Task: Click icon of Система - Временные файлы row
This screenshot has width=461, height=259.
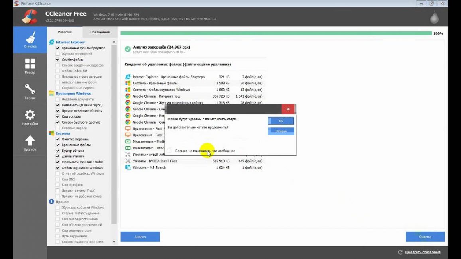Action: coord(128,83)
